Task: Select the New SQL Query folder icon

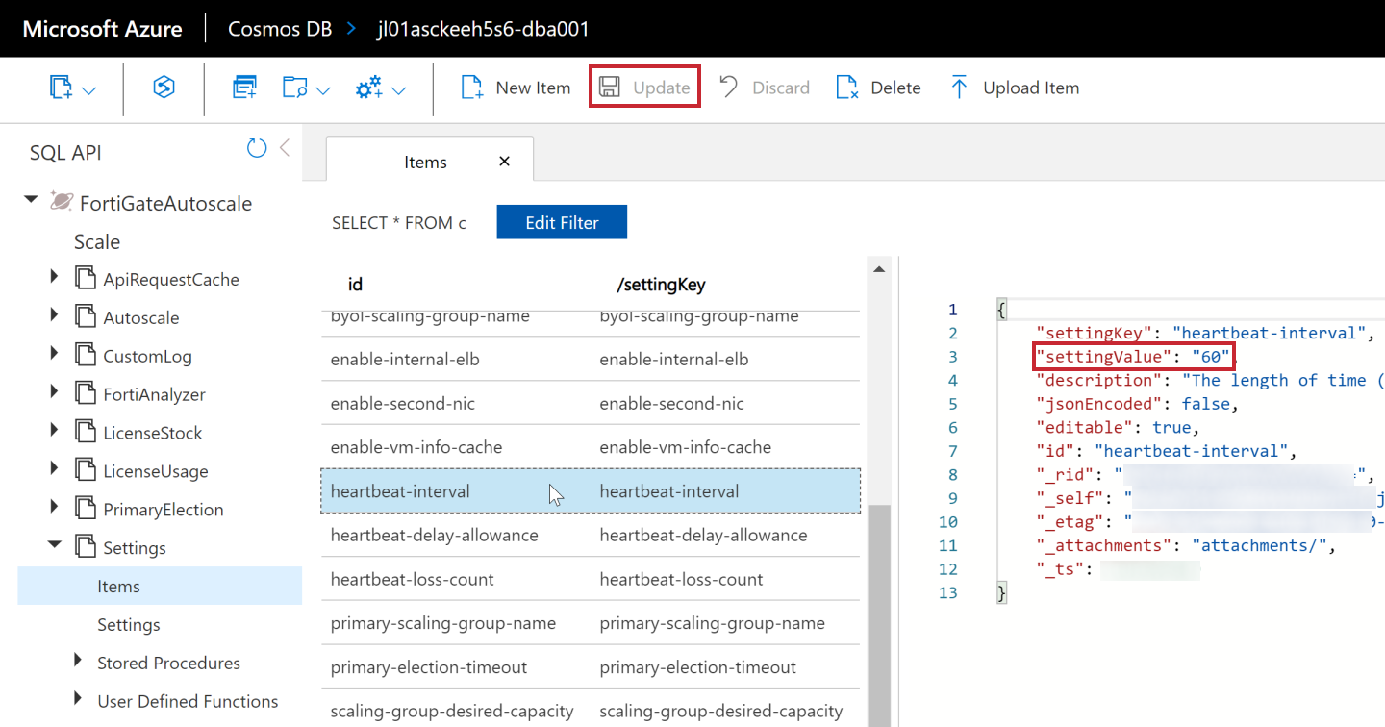Action: point(298,87)
